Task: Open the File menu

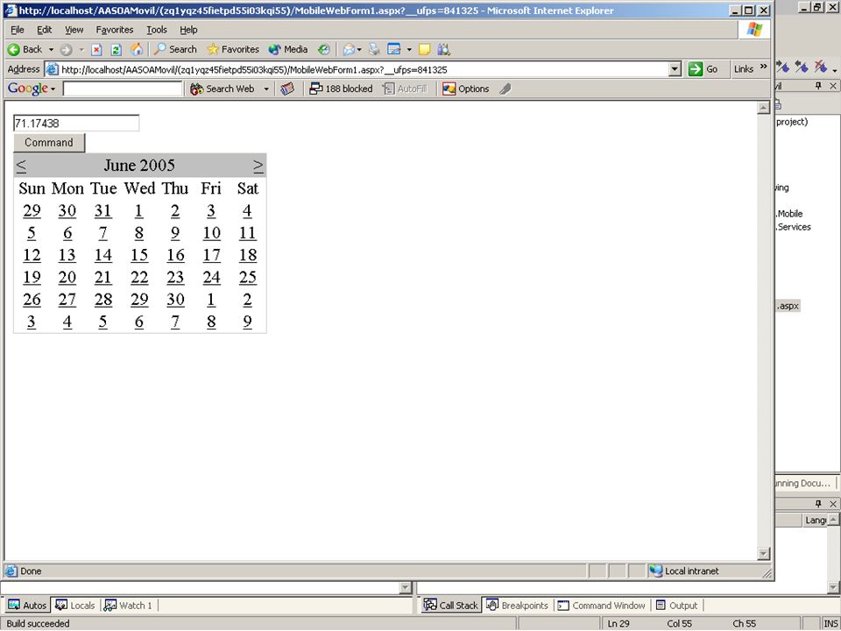Action: click(x=18, y=30)
